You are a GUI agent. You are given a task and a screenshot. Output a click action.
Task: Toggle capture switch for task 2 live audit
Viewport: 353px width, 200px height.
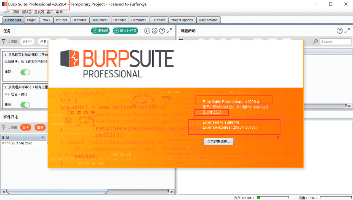(x=25, y=105)
